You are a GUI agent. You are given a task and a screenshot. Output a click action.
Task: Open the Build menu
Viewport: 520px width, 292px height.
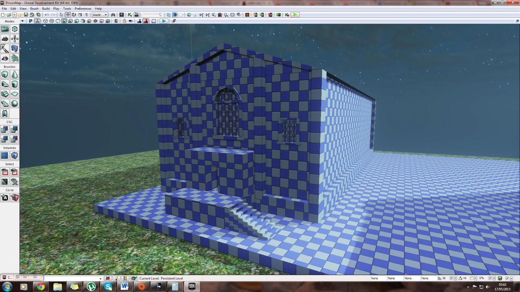[45, 8]
